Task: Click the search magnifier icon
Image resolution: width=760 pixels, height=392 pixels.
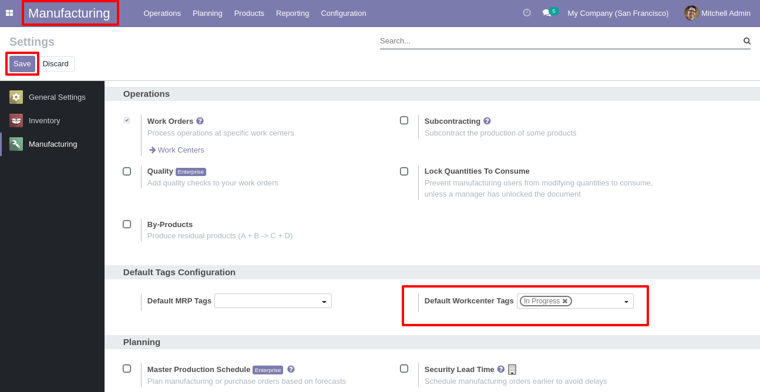Action: click(746, 41)
